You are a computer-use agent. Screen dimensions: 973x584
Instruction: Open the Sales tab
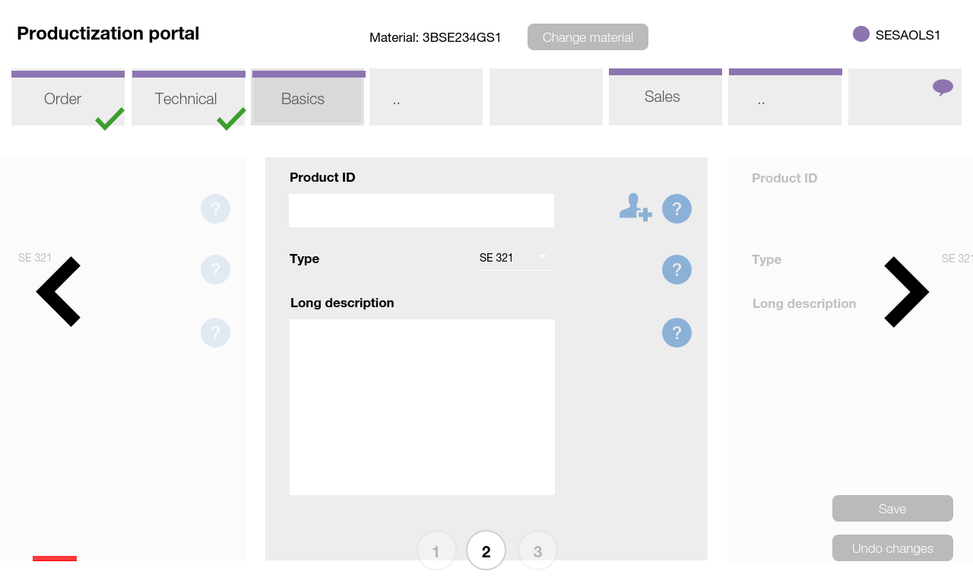pos(662,97)
